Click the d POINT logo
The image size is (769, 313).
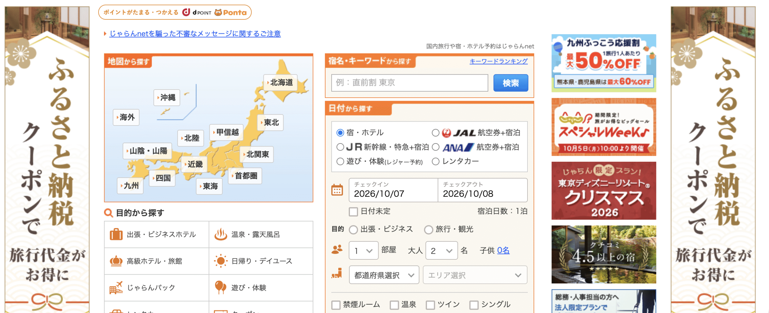coord(197,12)
